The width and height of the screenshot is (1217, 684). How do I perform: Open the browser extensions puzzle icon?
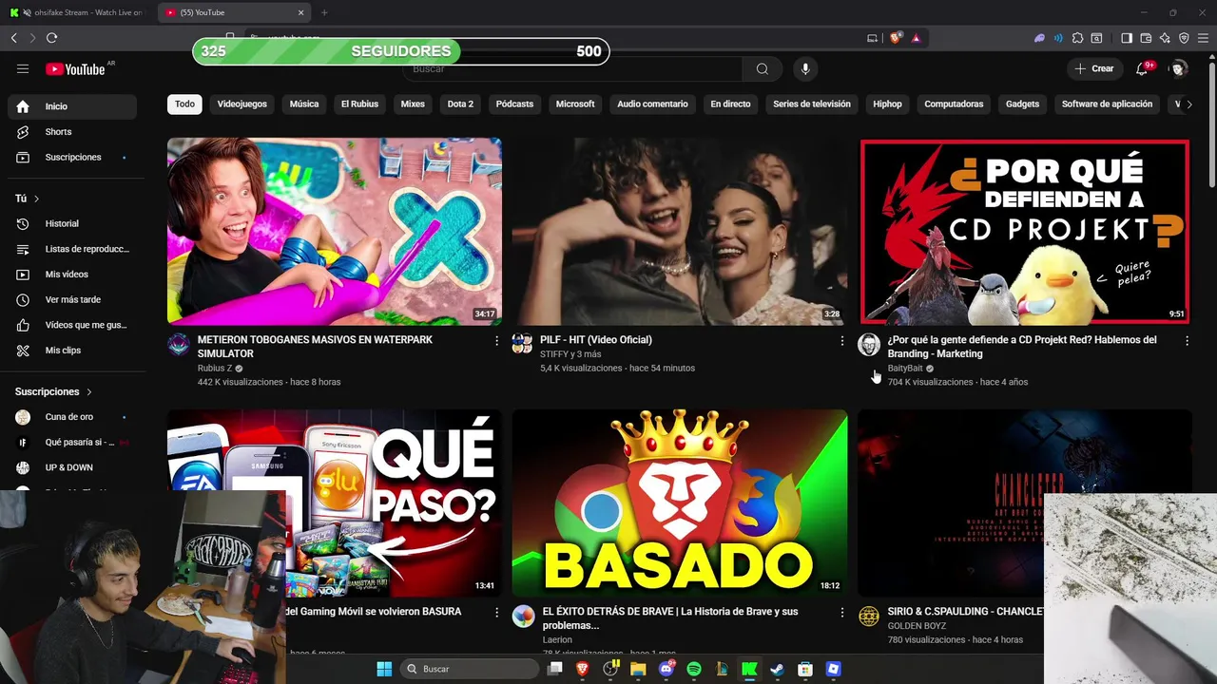point(1077,38)
